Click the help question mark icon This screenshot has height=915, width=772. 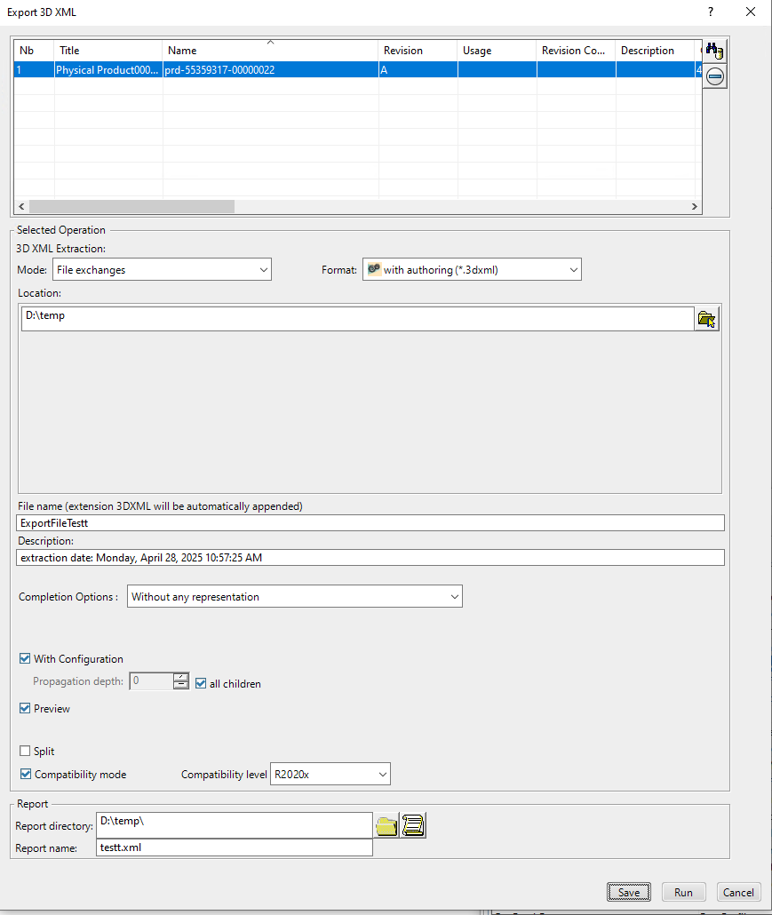tap(709, 12)
